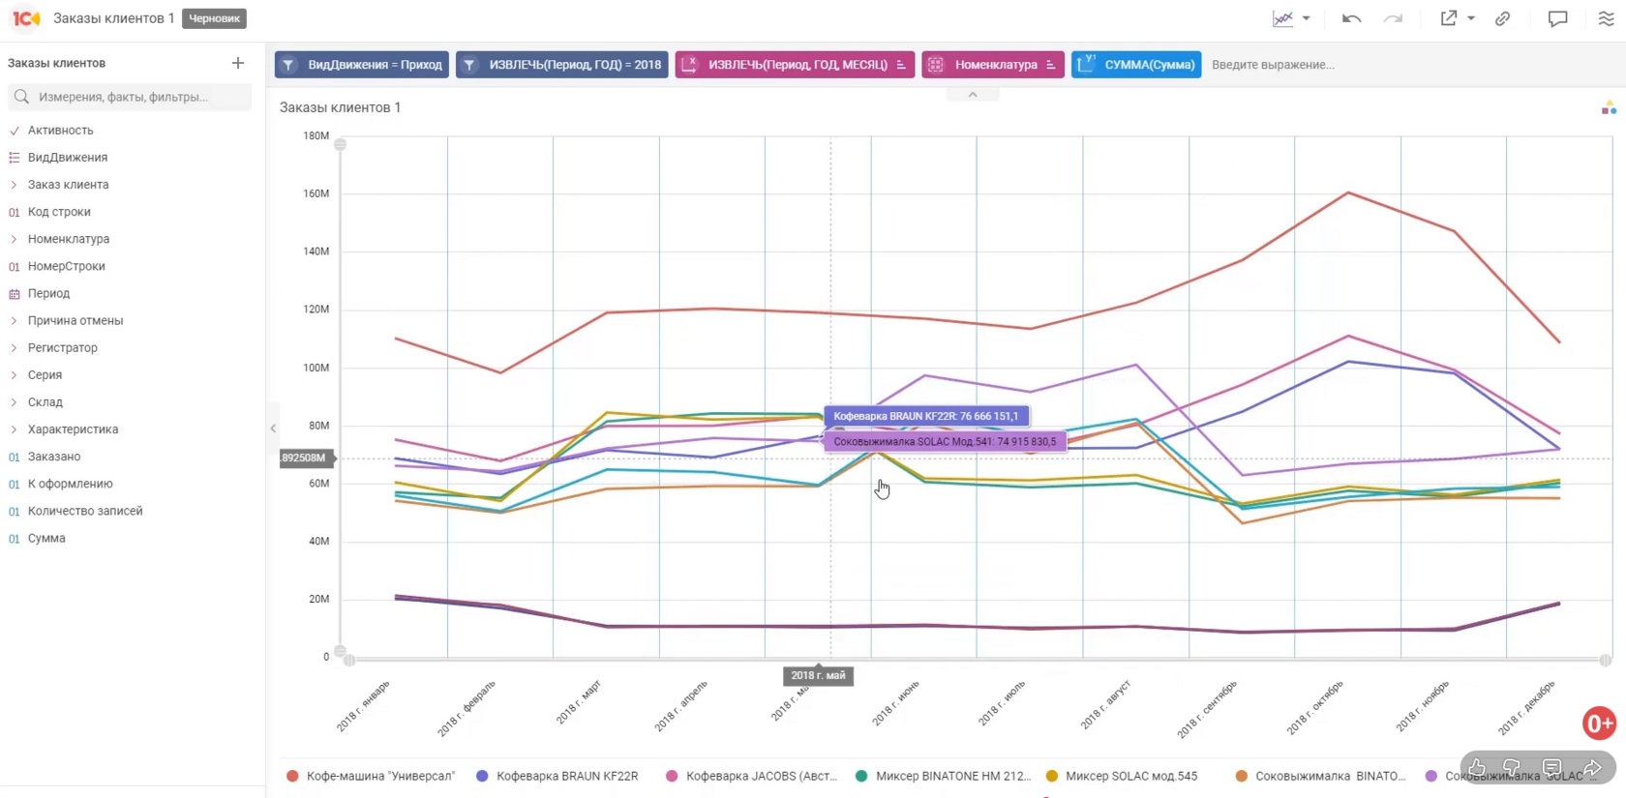Open the export share icon menu
1626x798 pixels.
[1457, 18]
